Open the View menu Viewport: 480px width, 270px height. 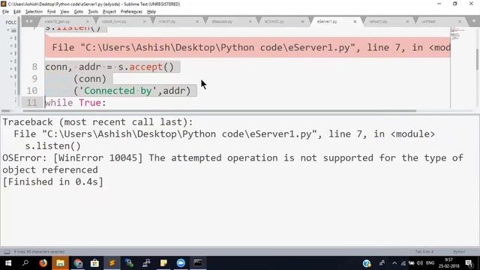(64, 12)
